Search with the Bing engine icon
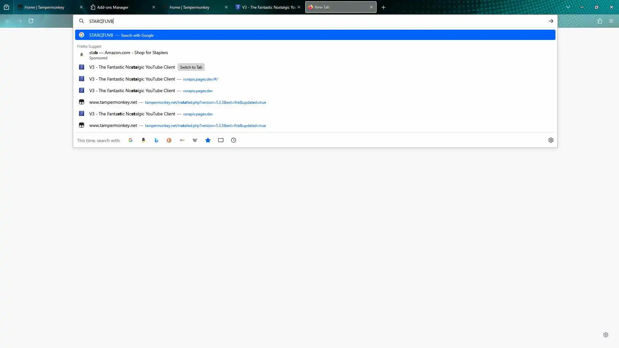 156,140
